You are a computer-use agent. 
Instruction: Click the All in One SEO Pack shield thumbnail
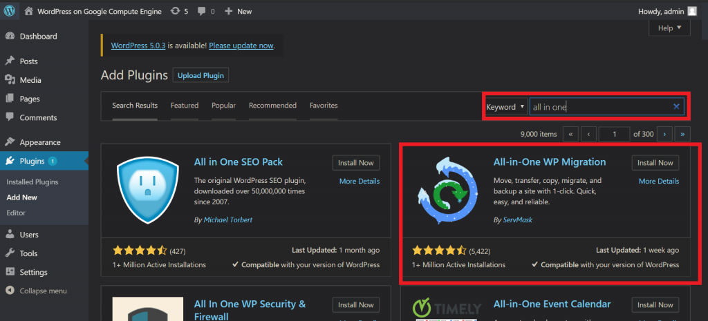pyautogui.click(x=148, y=190)
